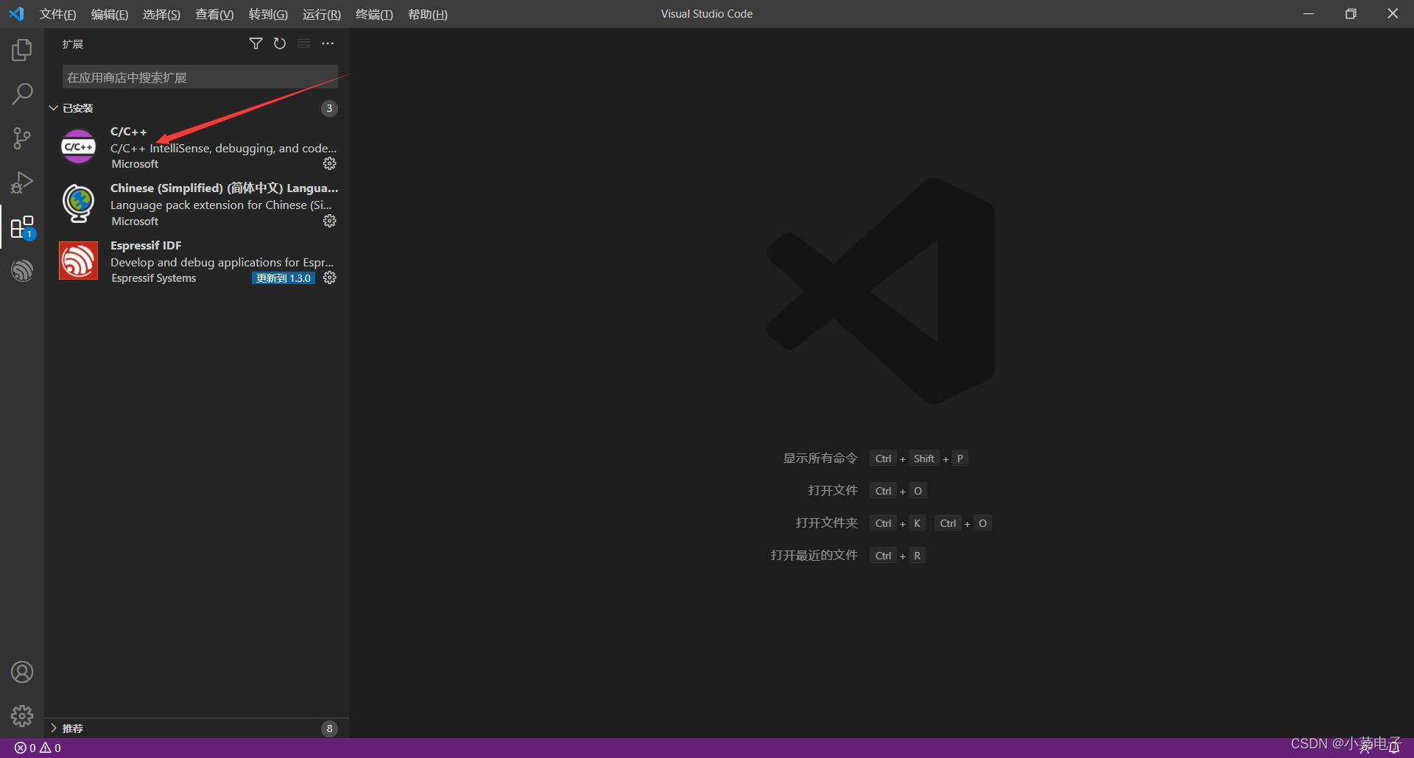Minimize the Visual Studio Code window
This screenshot has height=758, width=1414.
click(1309, 14)
